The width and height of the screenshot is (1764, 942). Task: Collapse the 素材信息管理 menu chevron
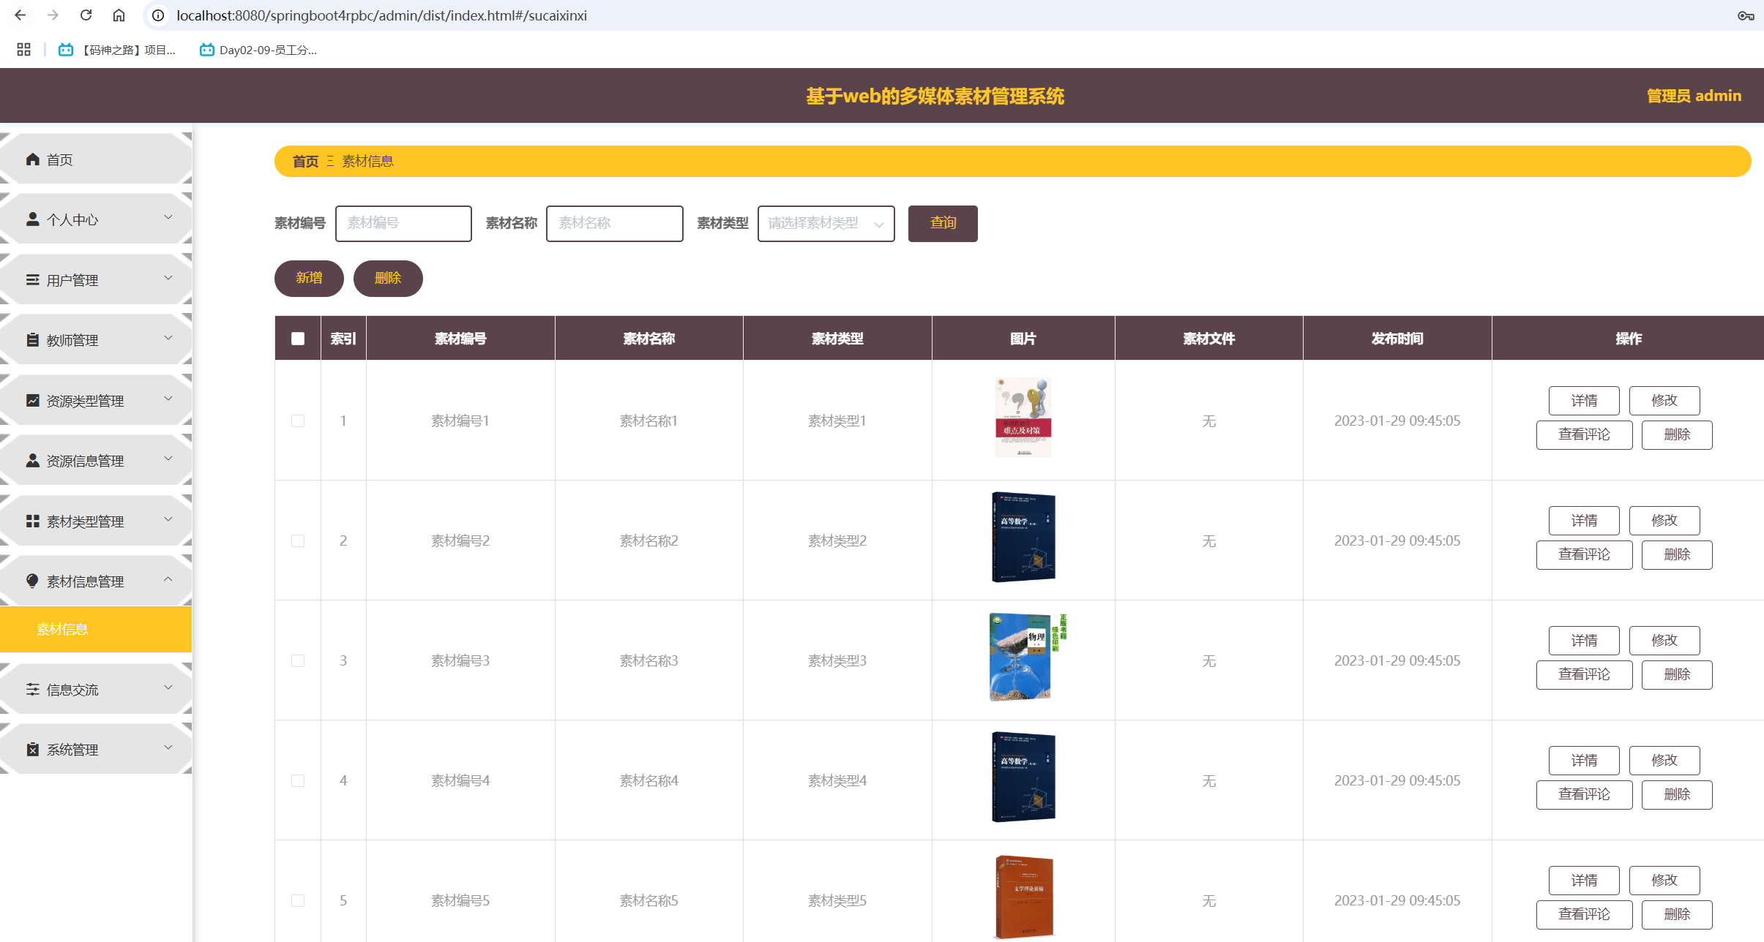click(x=168, y=579)
